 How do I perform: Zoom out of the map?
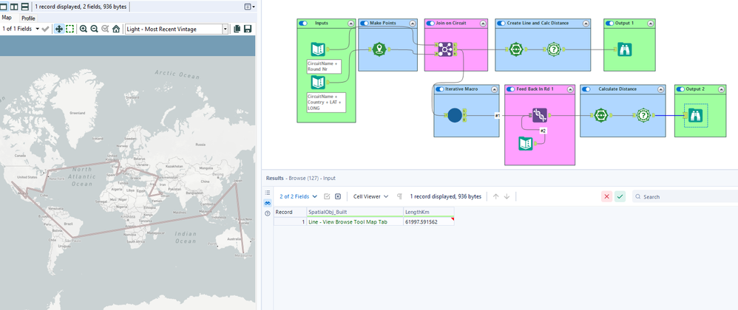pos(94,29)
